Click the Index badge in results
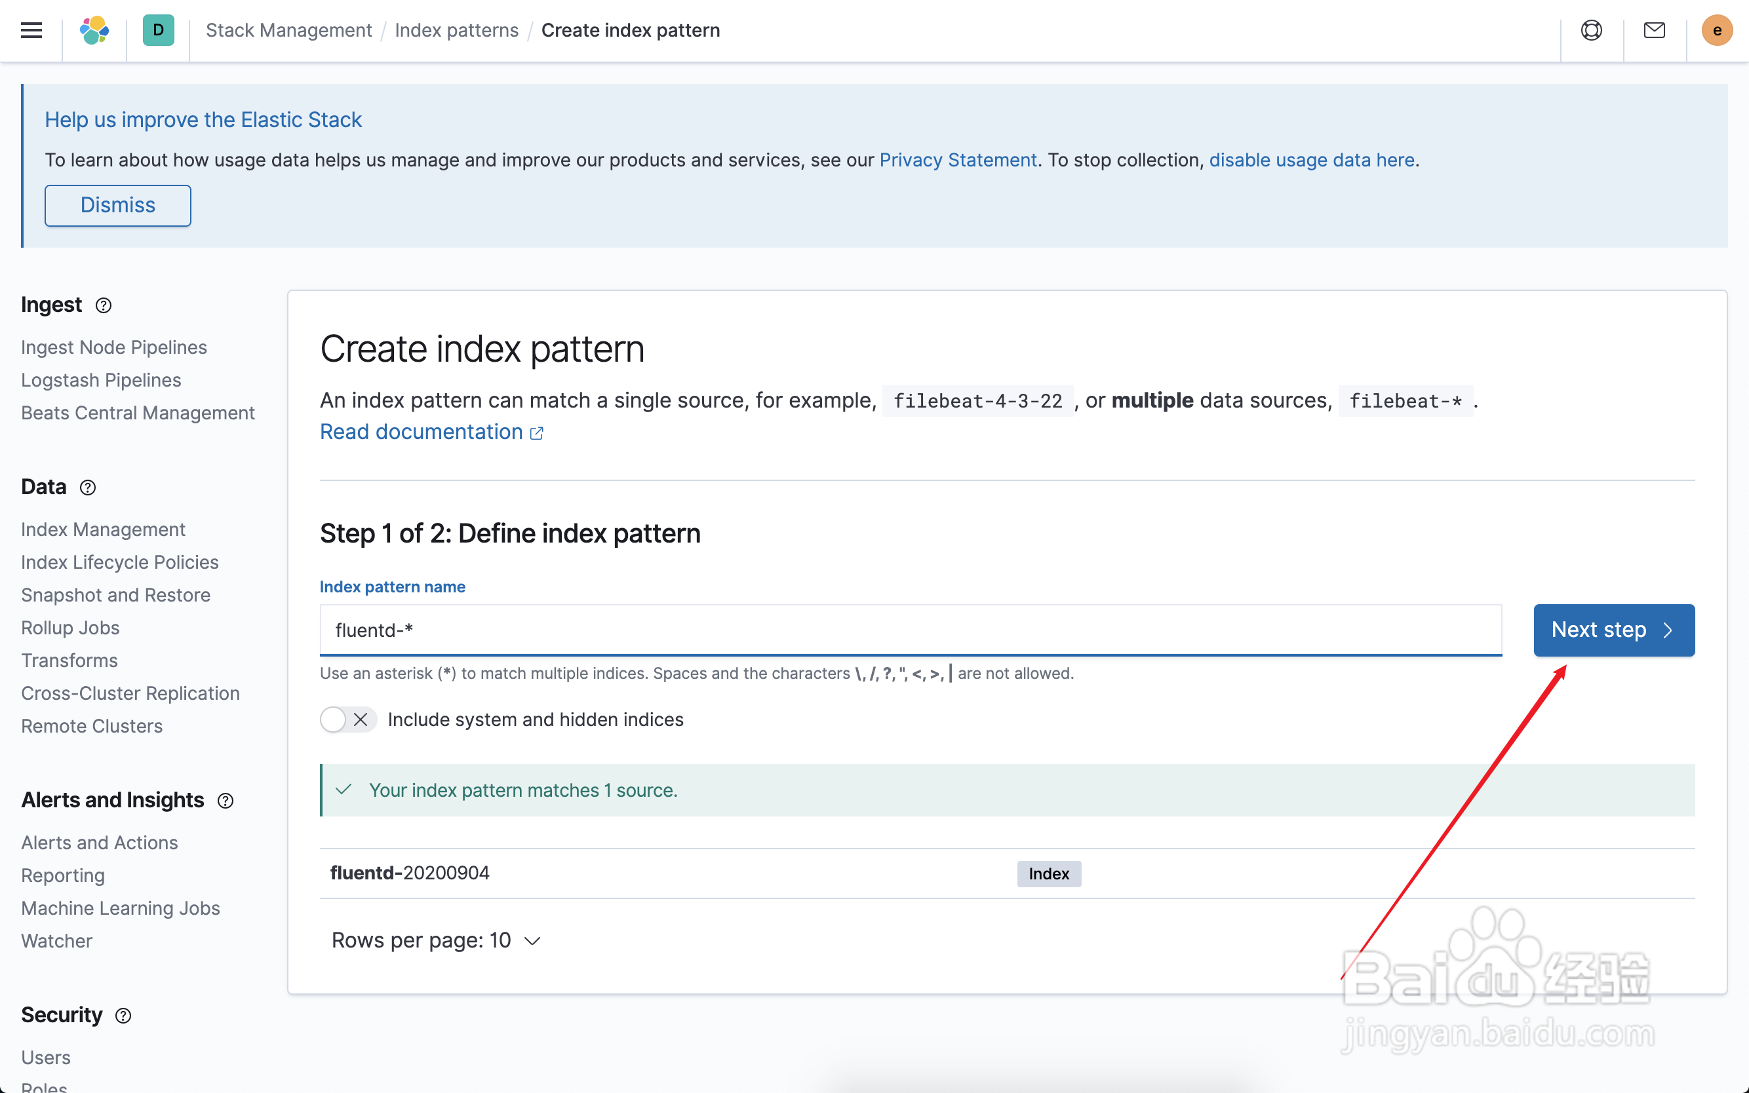The height and width of the screenshot is (1093, 1749). (1048, 874)
